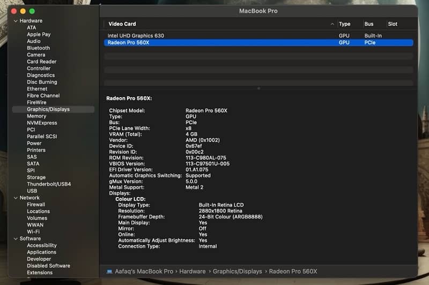Sort by the Type column header

(x=345, y=24)
